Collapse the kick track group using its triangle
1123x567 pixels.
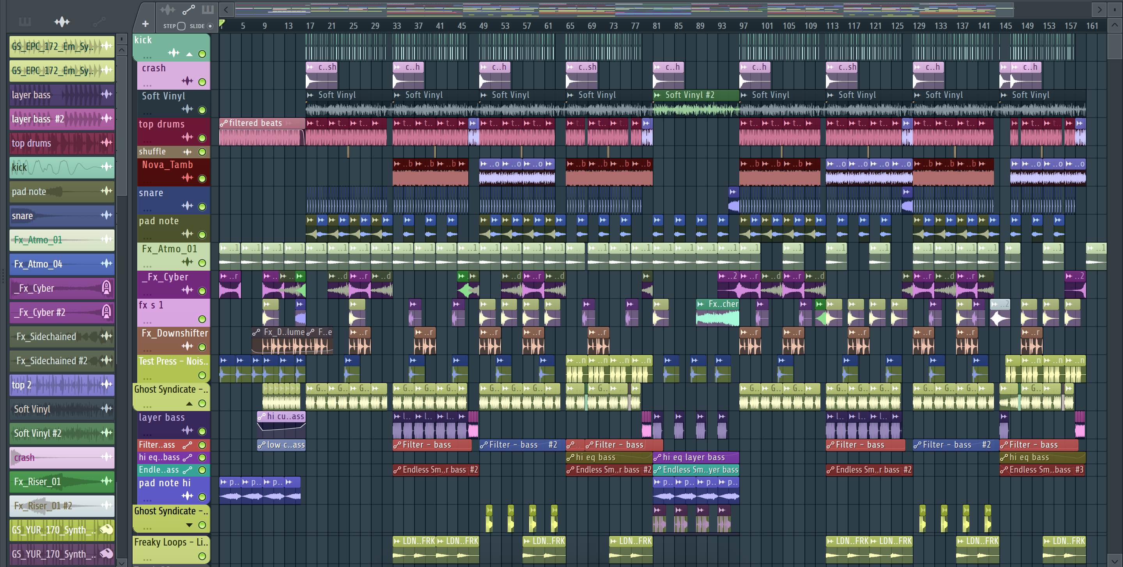189,55
